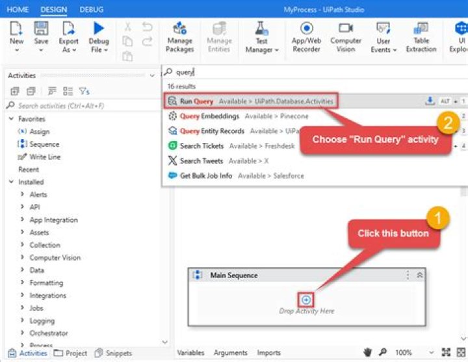Collapse the Favorites tree node

11,119
